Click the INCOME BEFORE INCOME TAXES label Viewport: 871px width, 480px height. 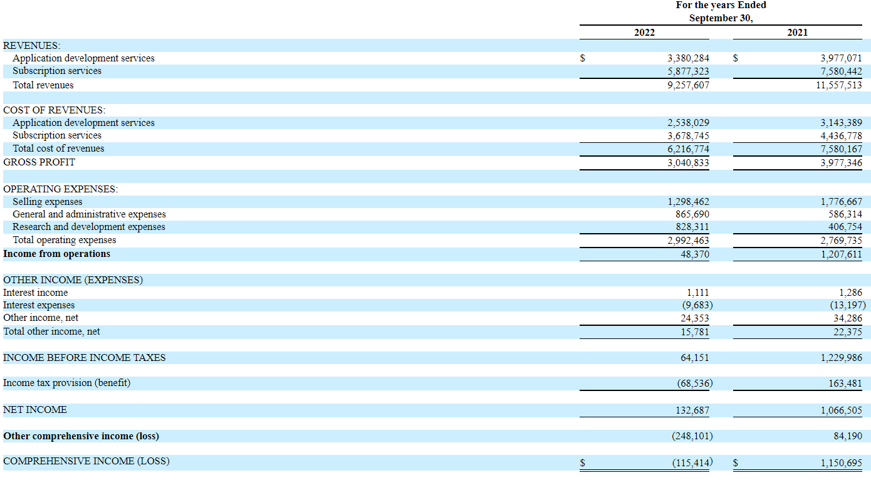pyautogui.click(x=85, y=358)
